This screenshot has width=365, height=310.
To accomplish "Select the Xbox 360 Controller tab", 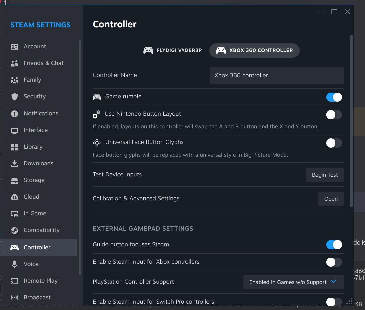I will click(x=254, y=50).
